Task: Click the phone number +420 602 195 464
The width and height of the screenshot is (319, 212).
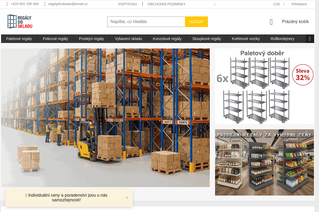Action: tap(24, 4)
